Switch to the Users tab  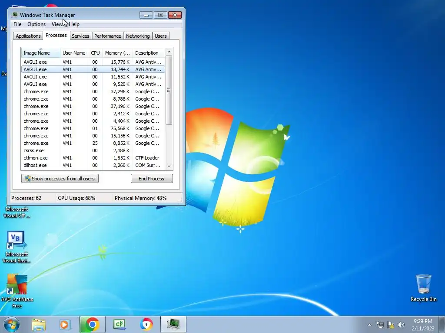161,36
